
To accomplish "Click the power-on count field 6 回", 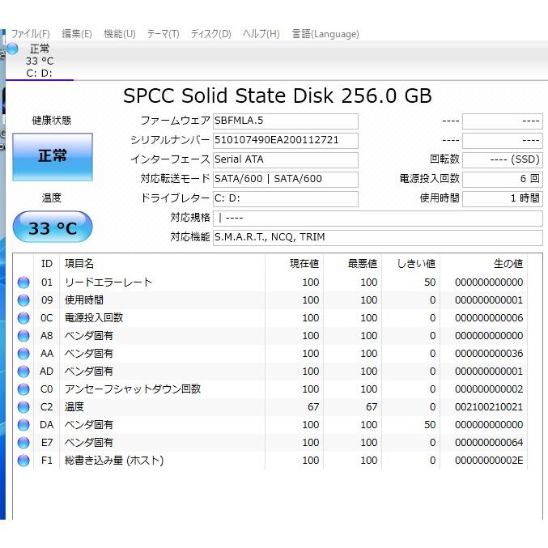I will 503,179.
